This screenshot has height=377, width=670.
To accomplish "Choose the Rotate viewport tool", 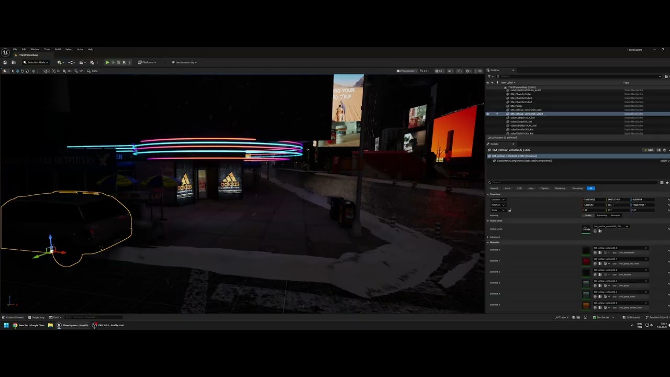I will pyautogui.click(x=22, y=71).
